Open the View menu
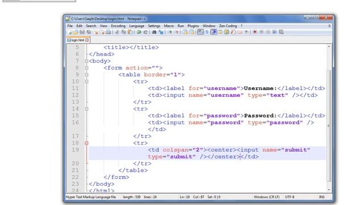 click(104, 26)
